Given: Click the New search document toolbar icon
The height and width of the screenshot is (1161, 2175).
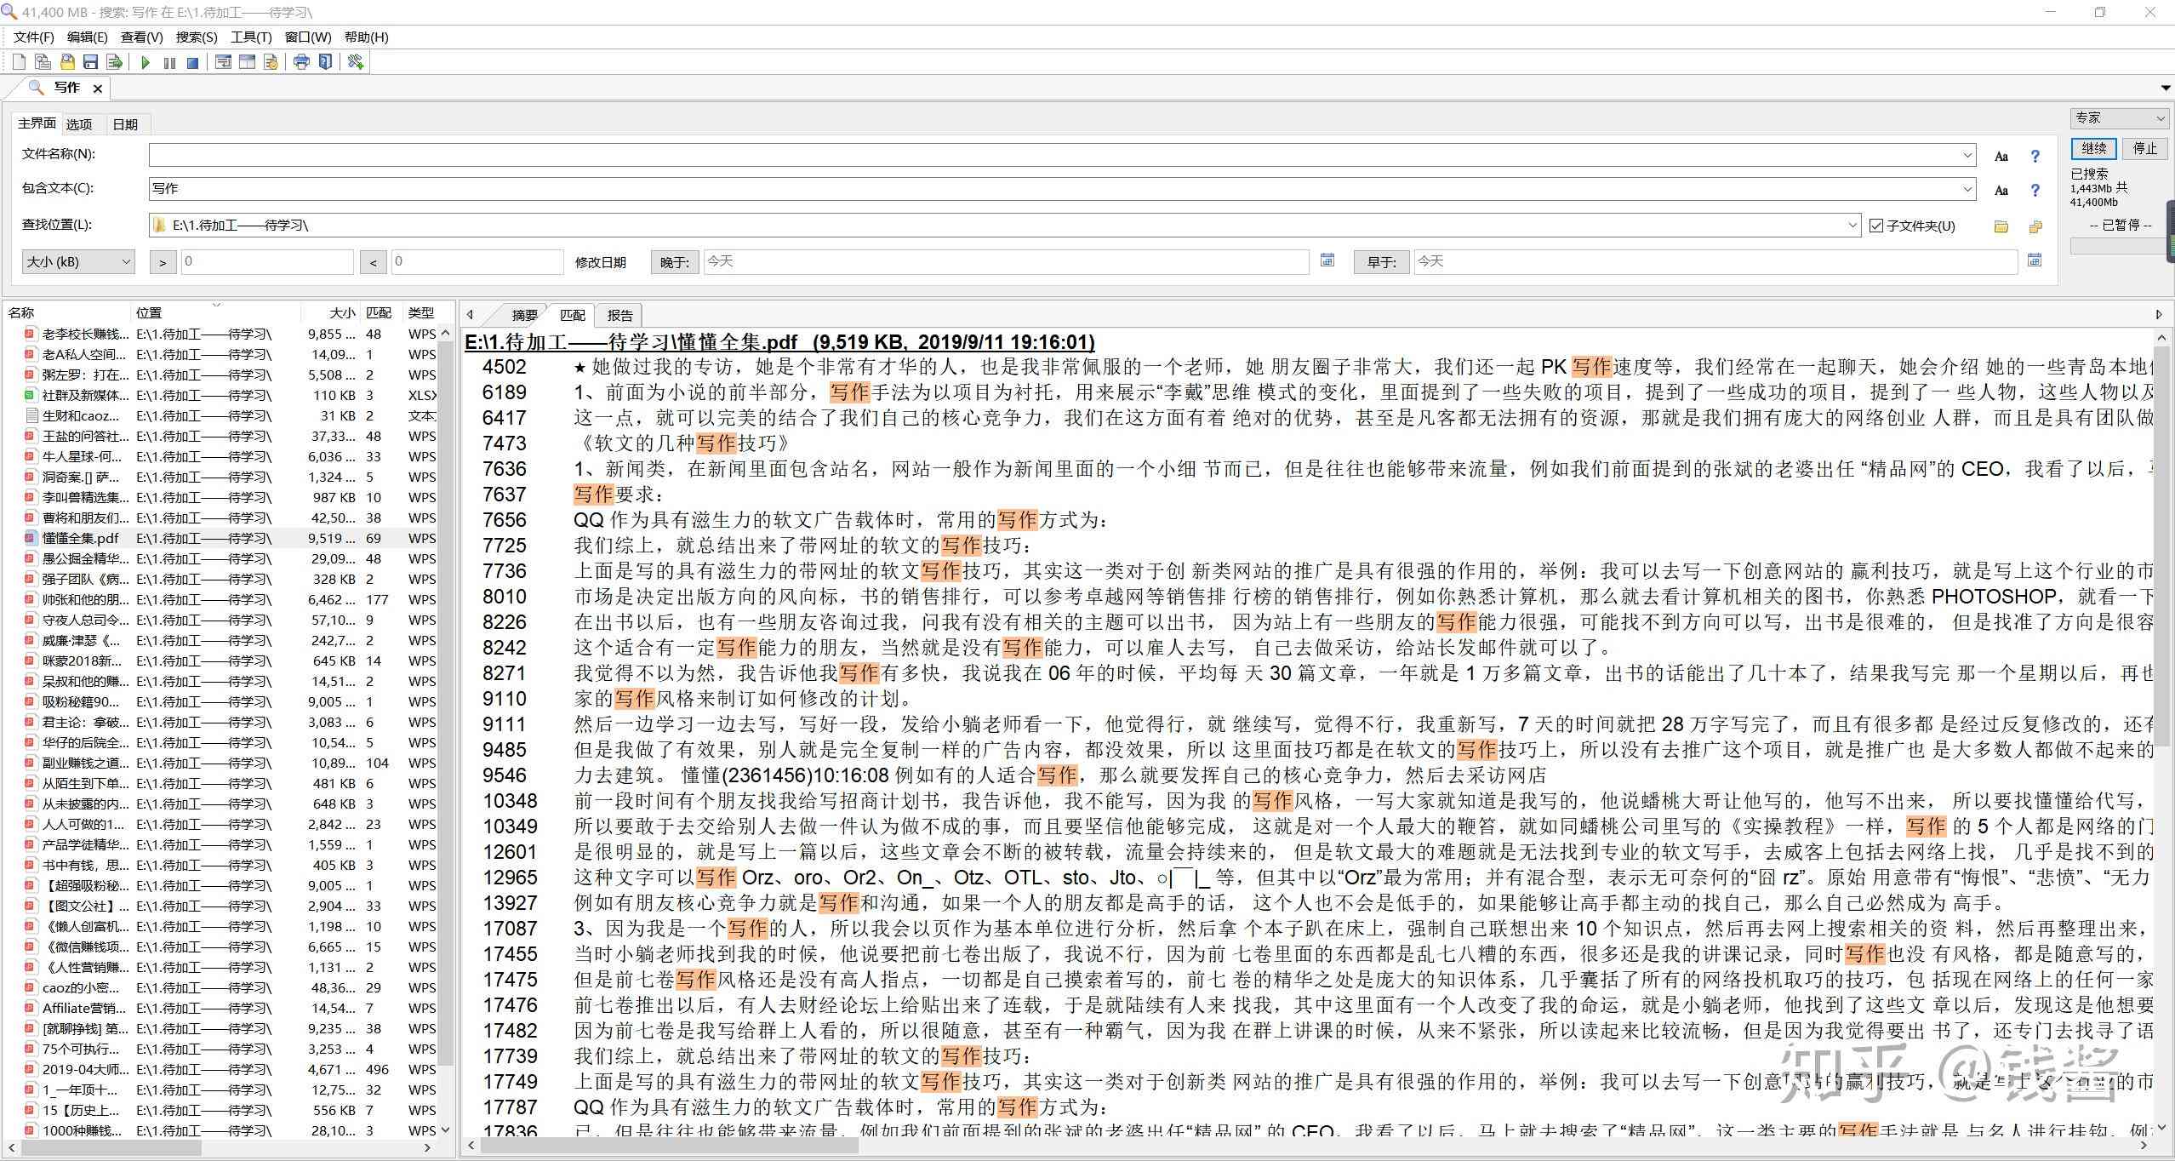Looking at the screenshot, I should tap(19, 62).
